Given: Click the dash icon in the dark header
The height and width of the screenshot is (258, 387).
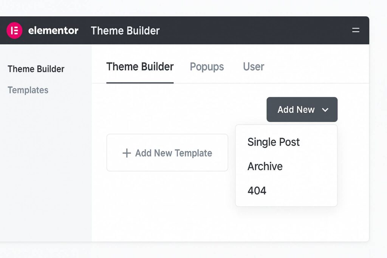Looking at the screenshot, I should (x=356, y=30).
